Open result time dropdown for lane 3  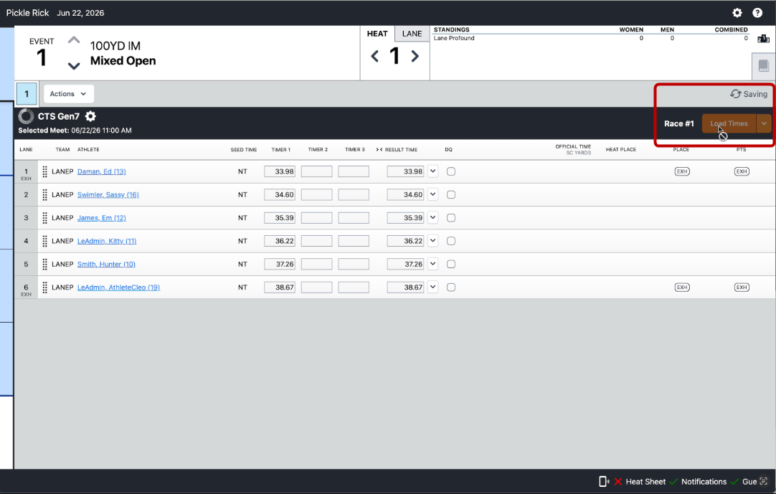coord(433,217)
